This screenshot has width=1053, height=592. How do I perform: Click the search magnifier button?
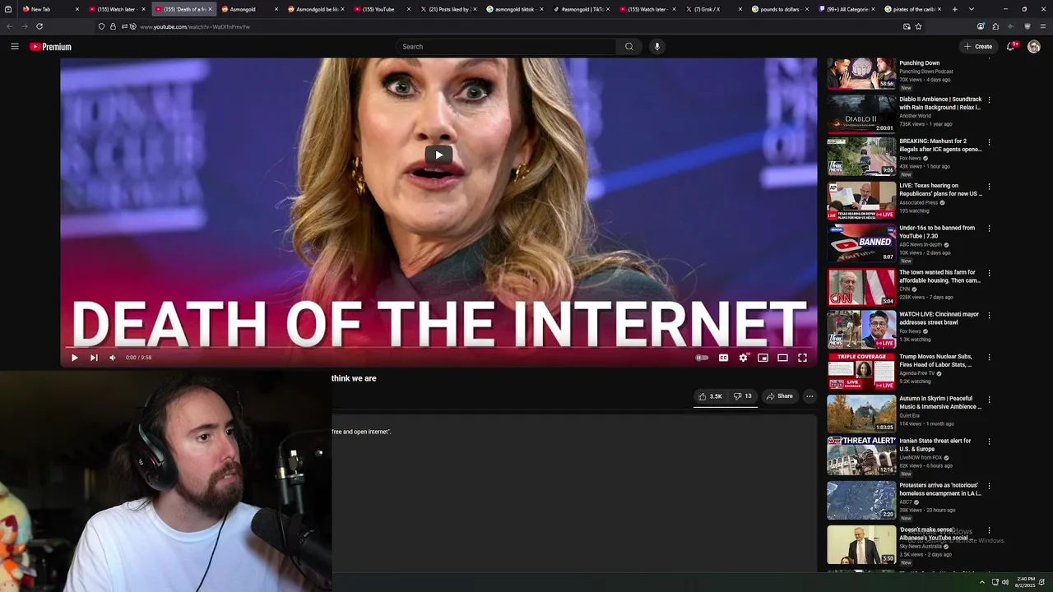(x=629, y=47)
